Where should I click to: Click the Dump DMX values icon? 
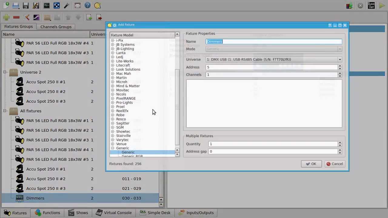350,5
